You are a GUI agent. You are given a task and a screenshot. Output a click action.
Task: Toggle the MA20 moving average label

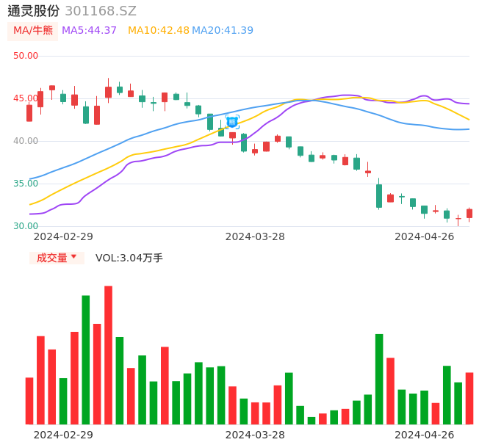[223, 31]
